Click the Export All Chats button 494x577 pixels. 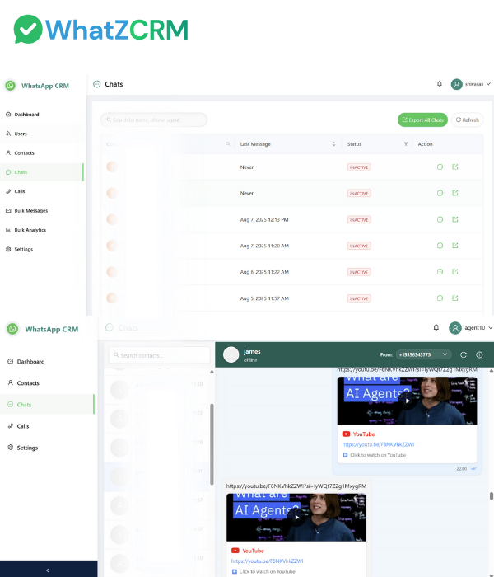coord(422,120)
